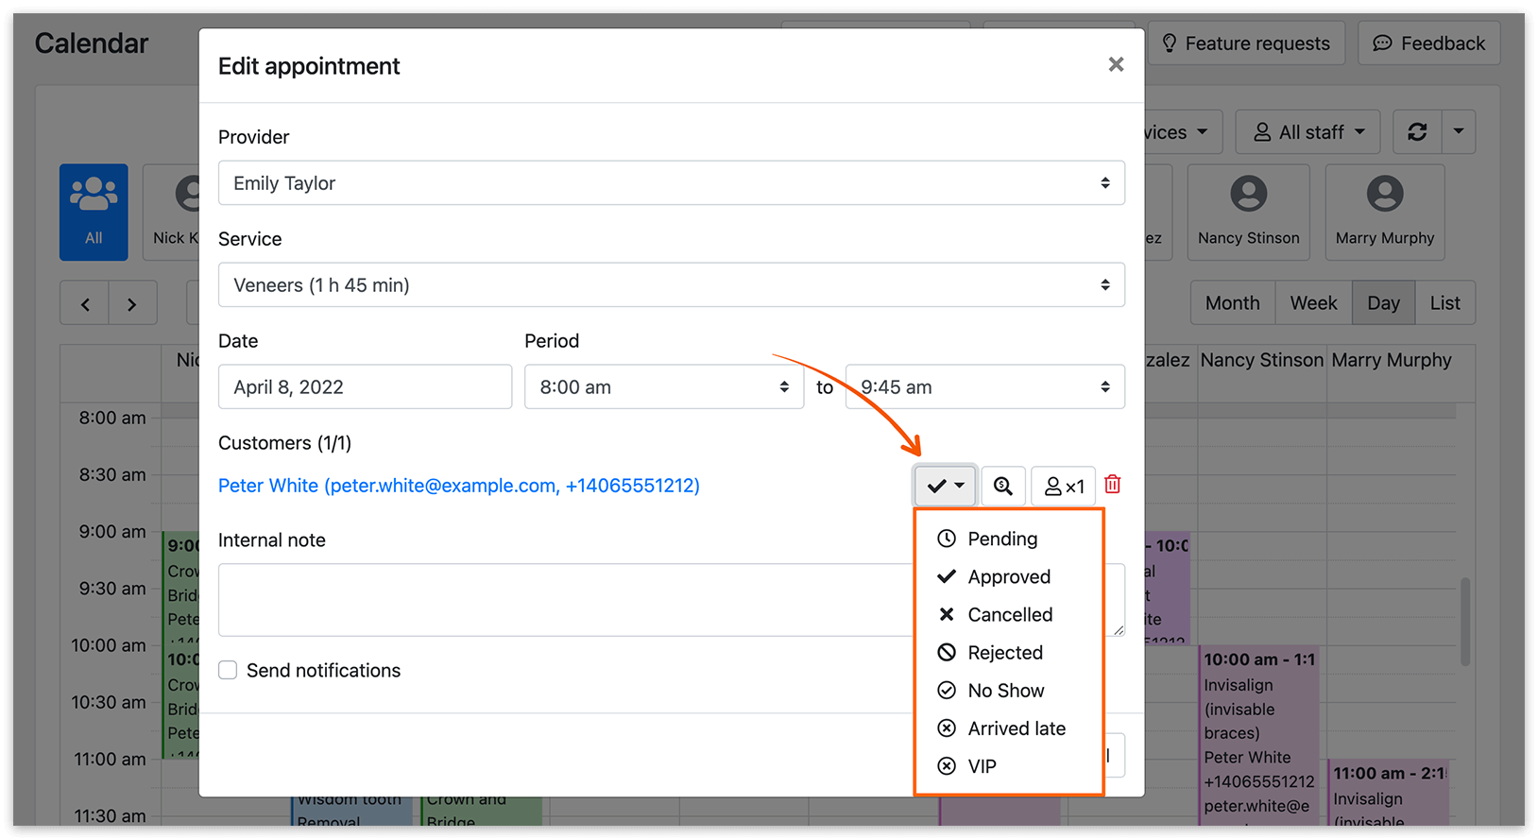
Task: Click the number of persons x1 button
Action: coord(1063,486)
